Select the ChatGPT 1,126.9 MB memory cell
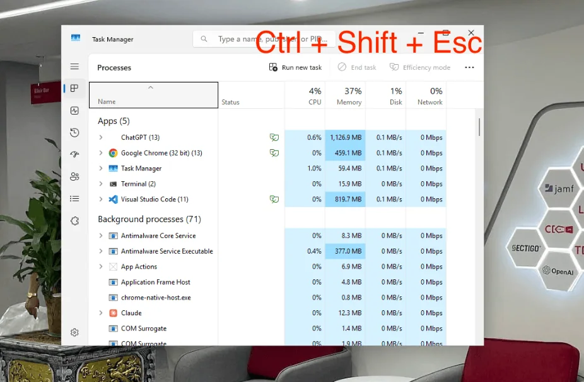Viewport: 584px width, 382px height. tap(345, 137)
